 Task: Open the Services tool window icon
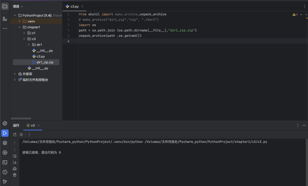pyautogui.click(x=5, y=153)
